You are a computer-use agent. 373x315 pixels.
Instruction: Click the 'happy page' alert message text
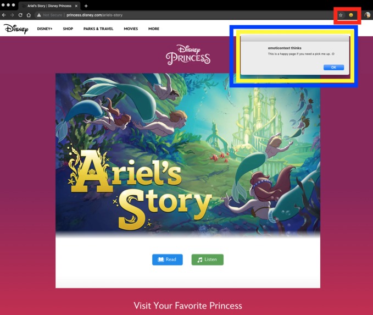click(x=301, y=54)
